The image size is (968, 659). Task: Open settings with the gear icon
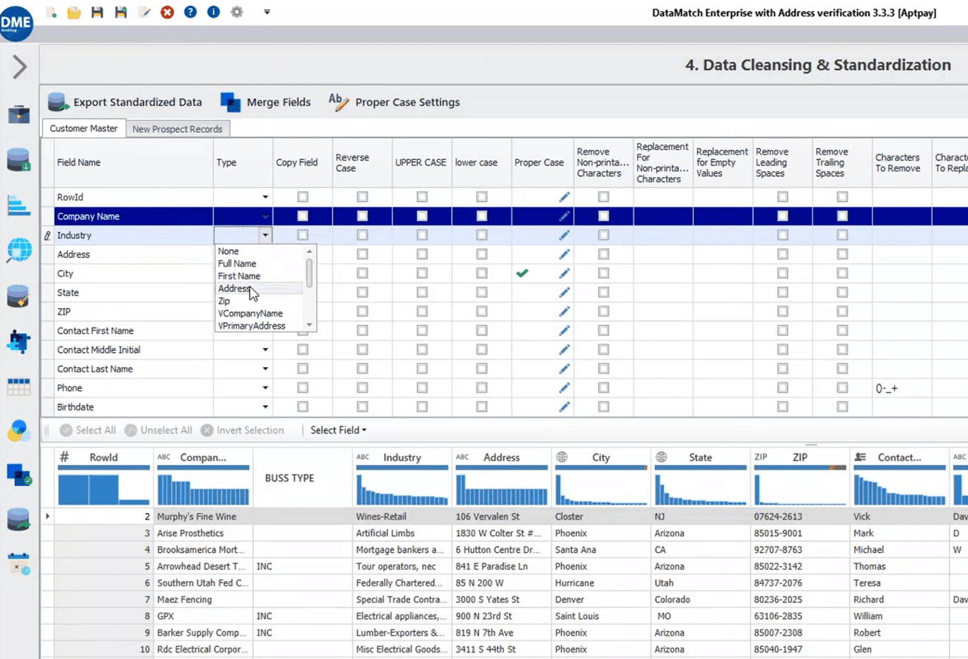coord(237,12)
